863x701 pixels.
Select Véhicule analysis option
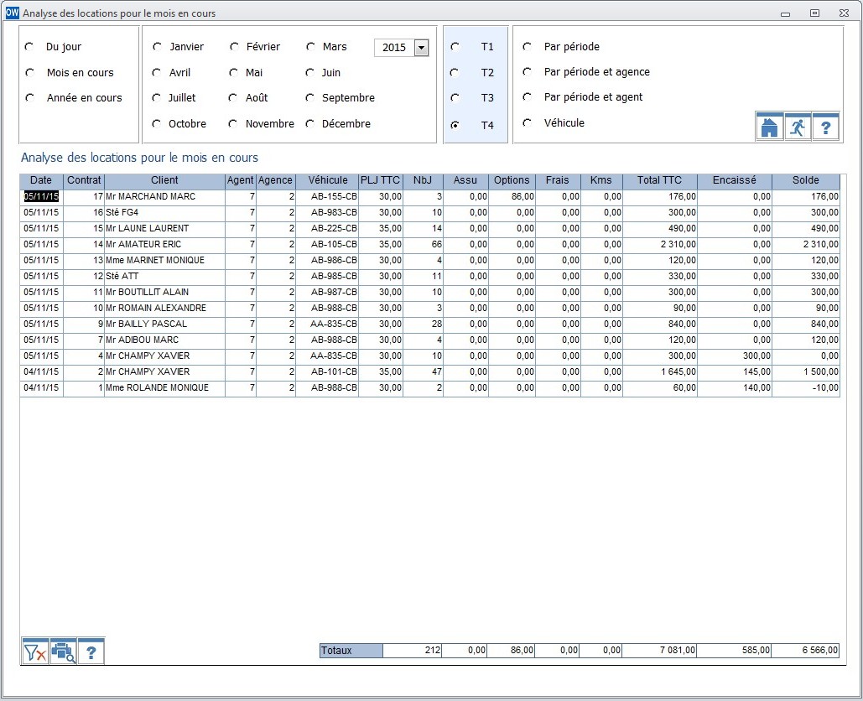[528, 122]
